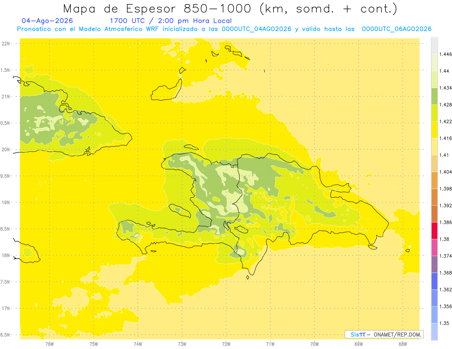The image size is (452, 349).
Task: Click the legend value "1.392"
Action: pyautogui.click(x=446, y=206)
